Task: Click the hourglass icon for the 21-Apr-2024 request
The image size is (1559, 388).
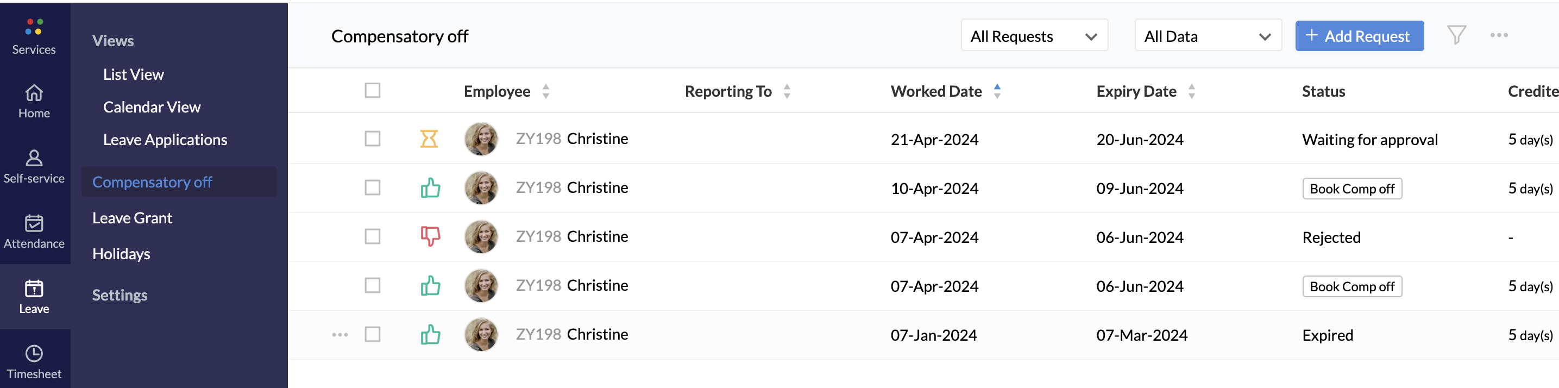Action: 429,139
